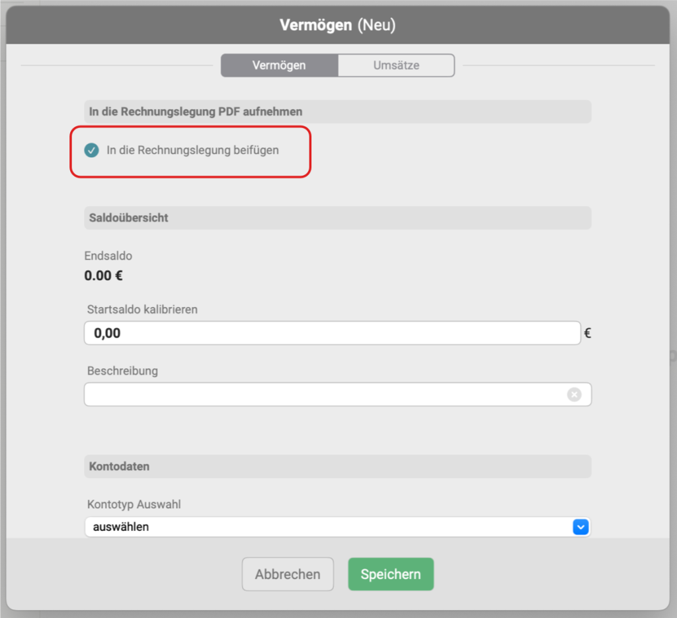
Task: Click the dialog title 'Vermögen (Neu)'
Action: click(x=337, y=25)
